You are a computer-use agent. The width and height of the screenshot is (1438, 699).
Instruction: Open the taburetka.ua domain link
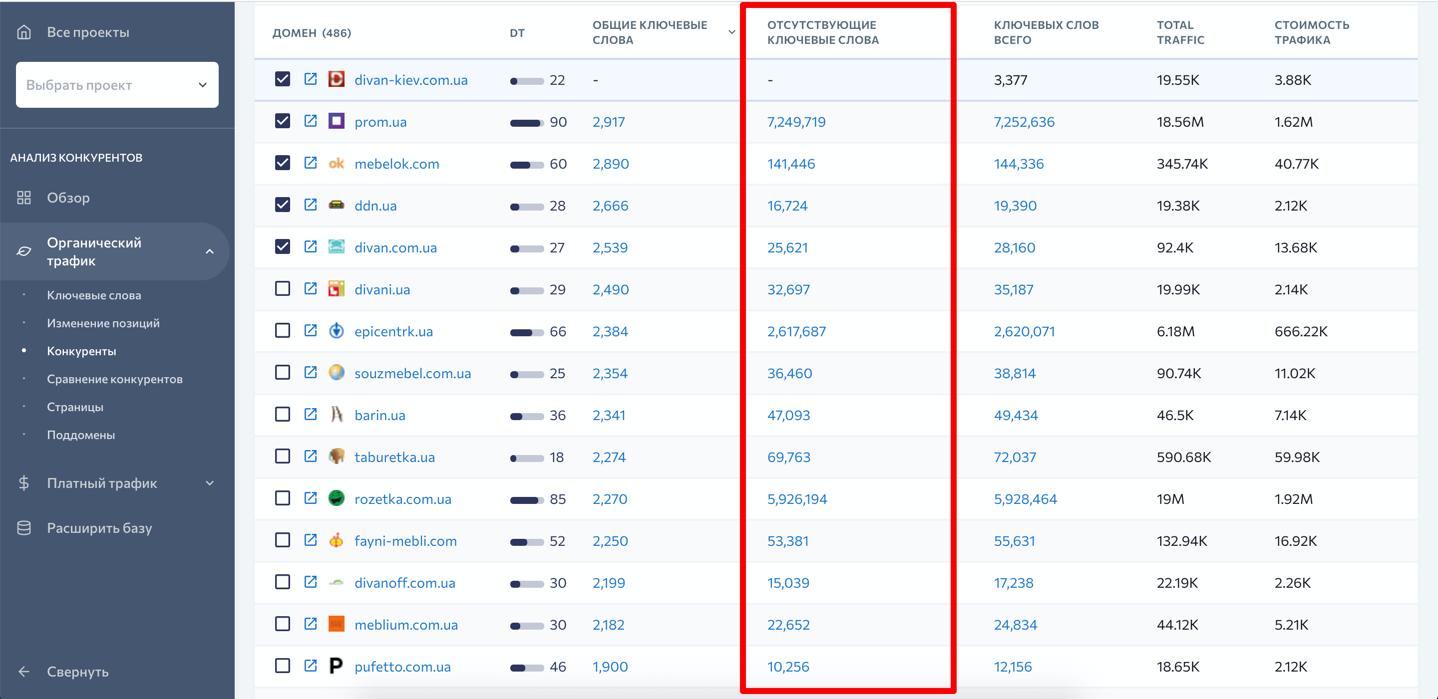click(394, 457)
